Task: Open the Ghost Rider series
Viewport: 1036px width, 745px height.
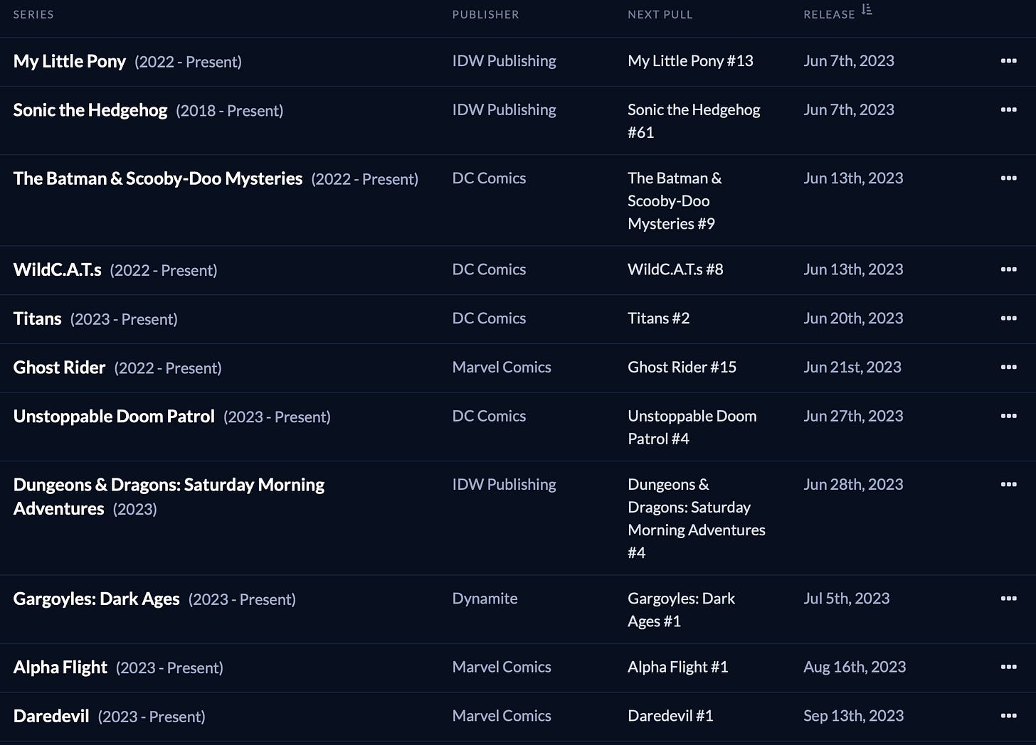Action: click(59, 368)
